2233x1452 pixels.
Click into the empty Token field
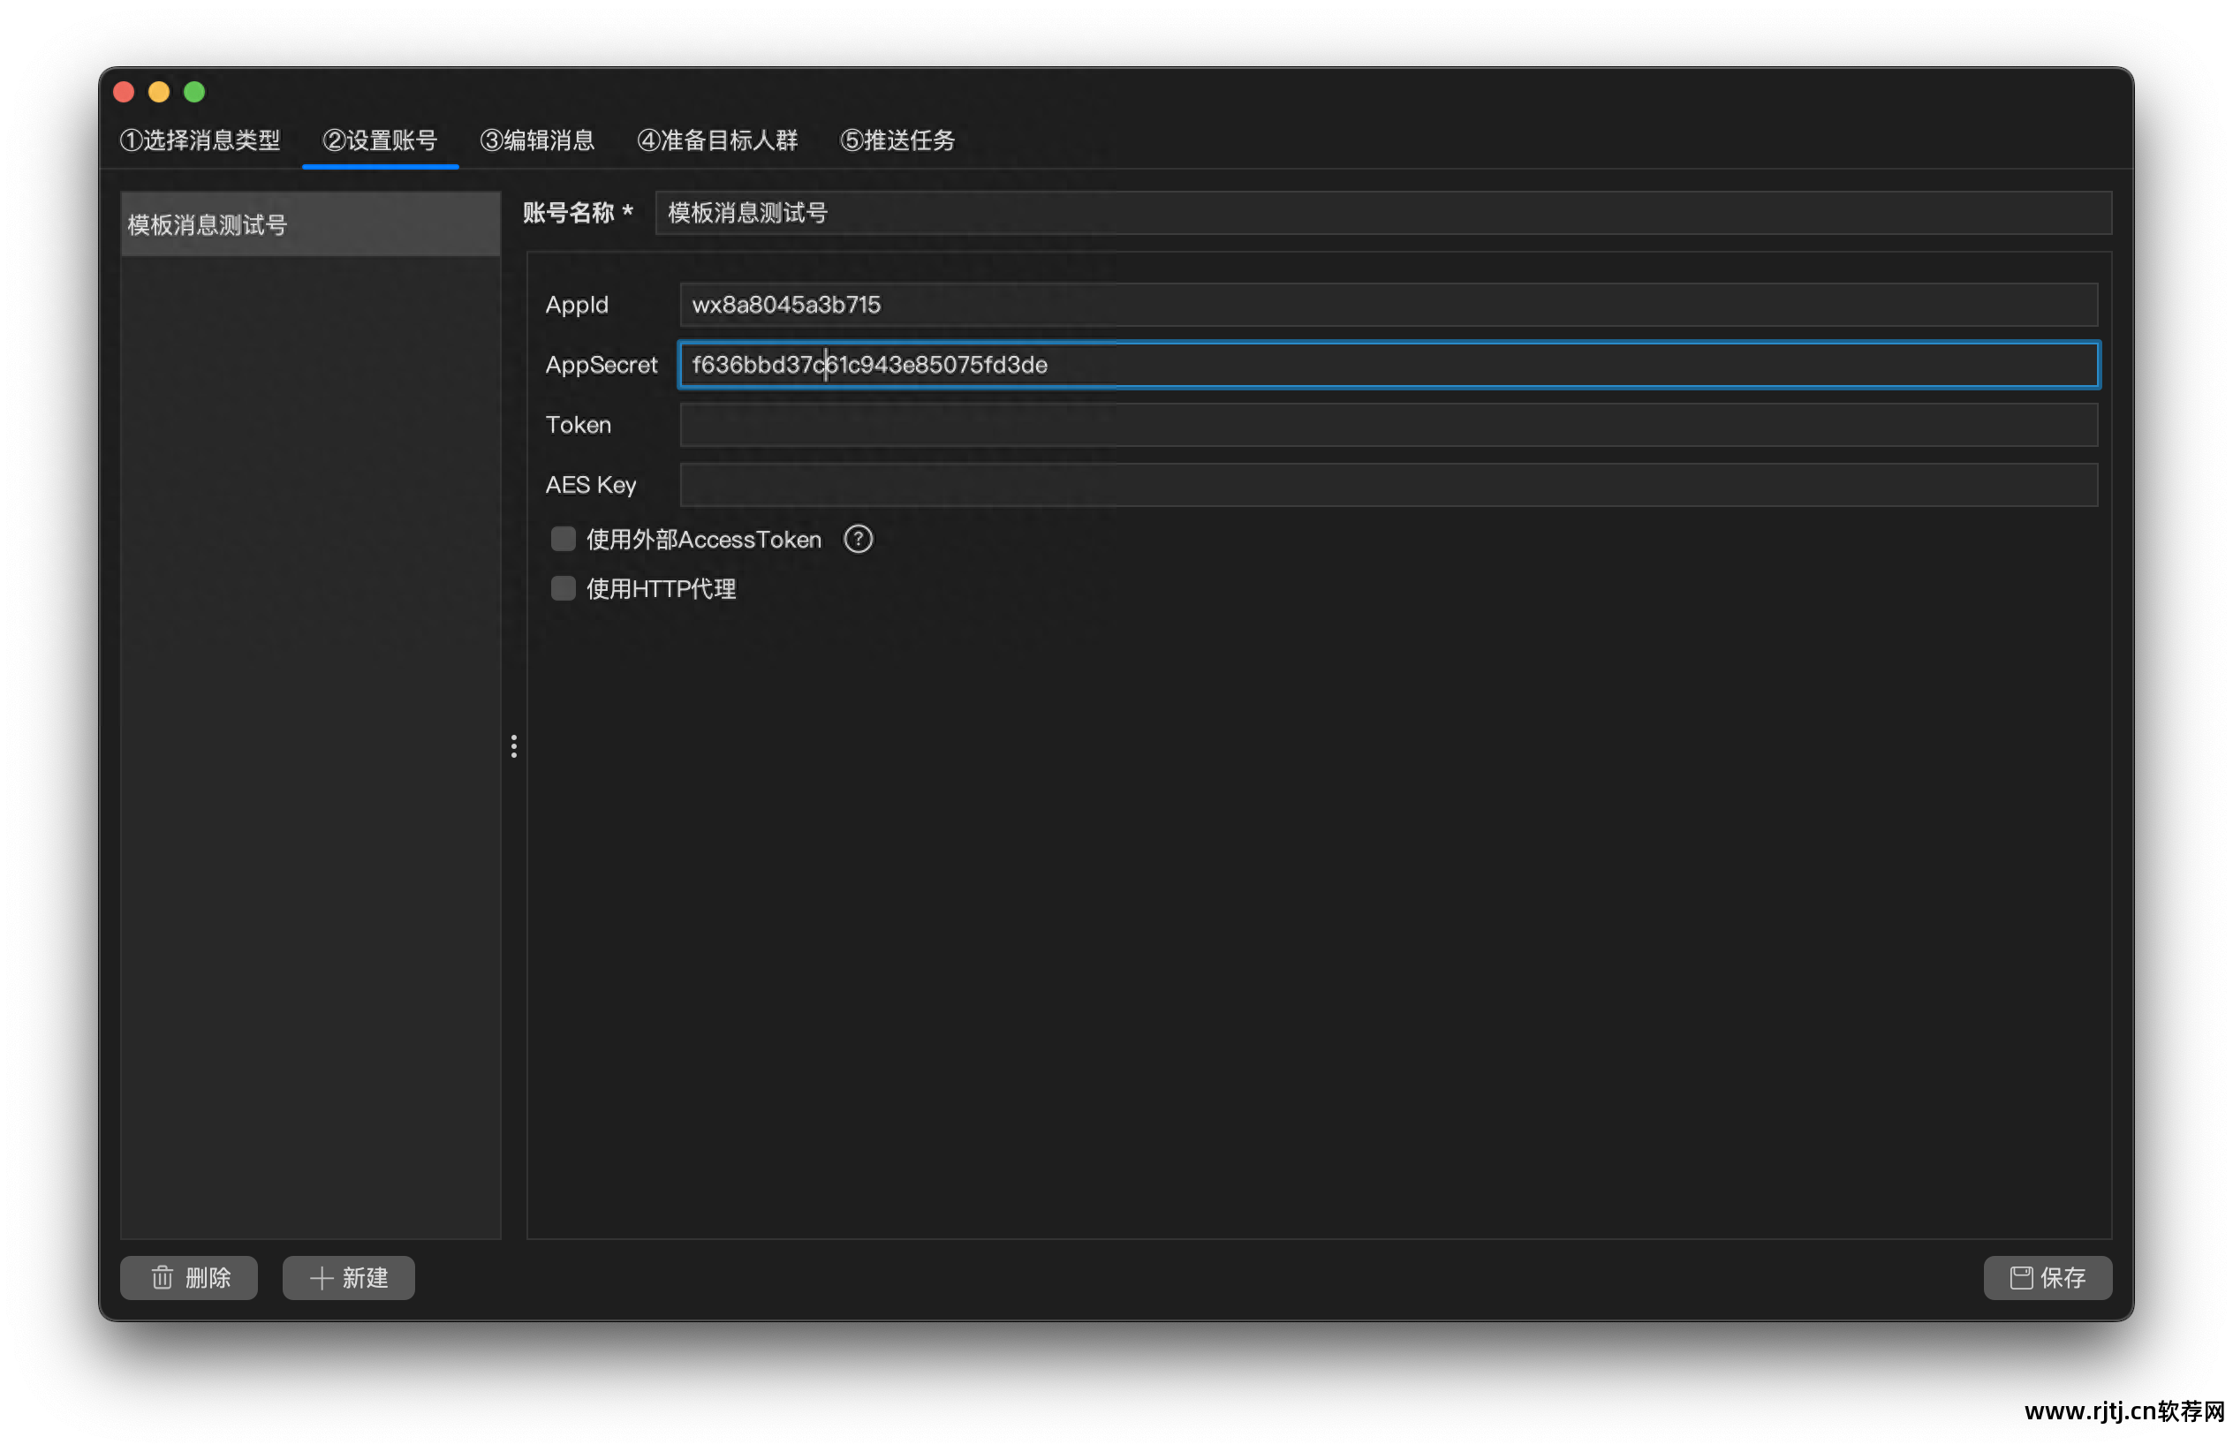pyautogui.click(x=1387, y=425)
